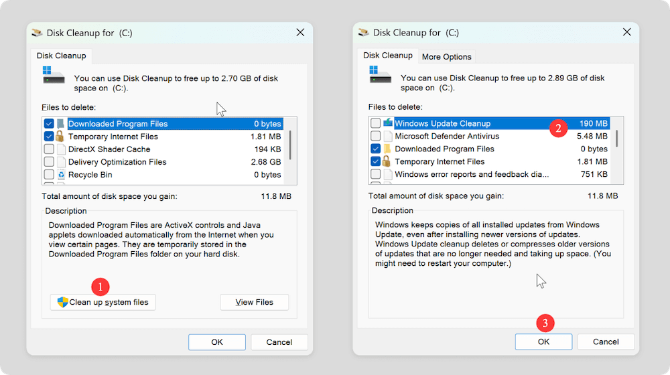The width and height of the screenshot is (670, 375).
Task: Check Windows error reports and feedback checkbox
Action: (x=375, y=174)
